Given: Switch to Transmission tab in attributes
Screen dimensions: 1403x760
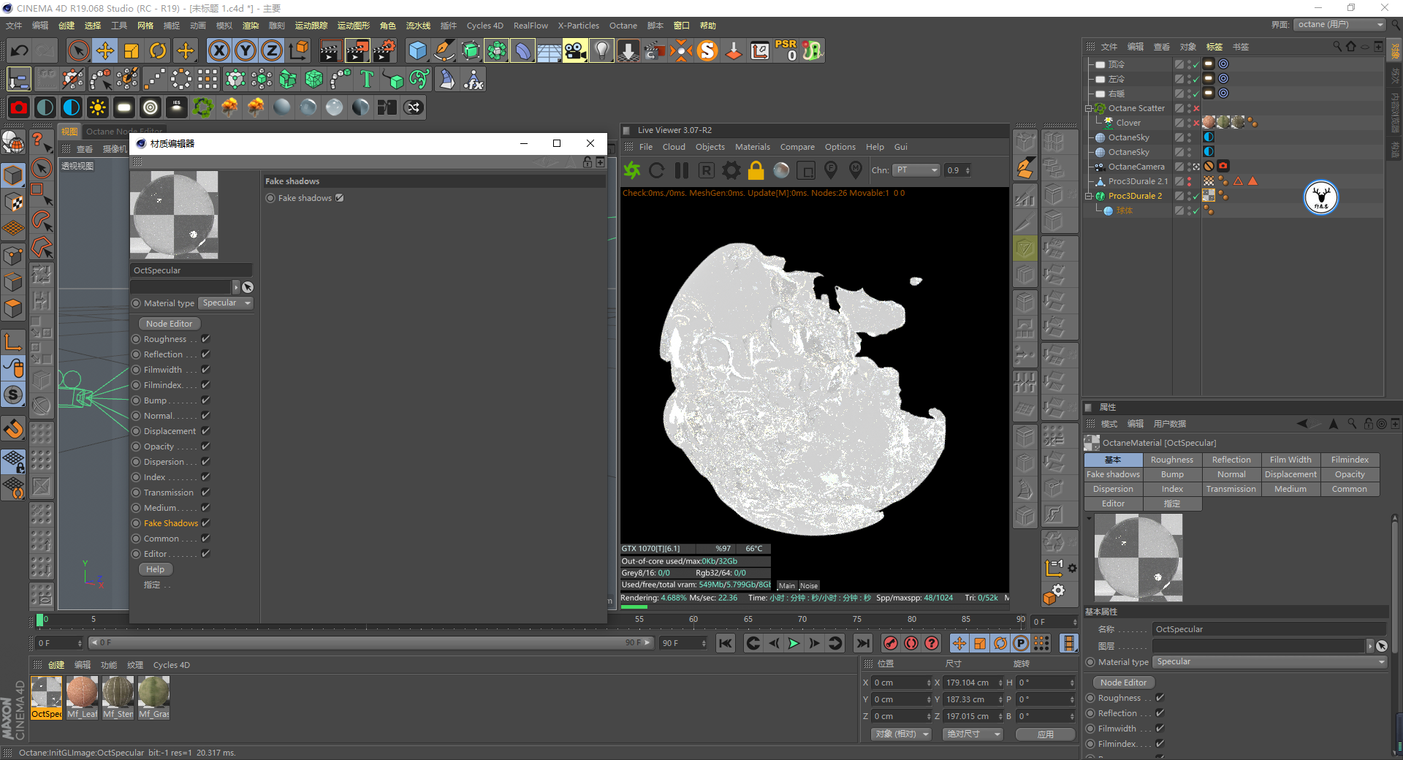Looking at the screenshot, I should coord(1231,489).
